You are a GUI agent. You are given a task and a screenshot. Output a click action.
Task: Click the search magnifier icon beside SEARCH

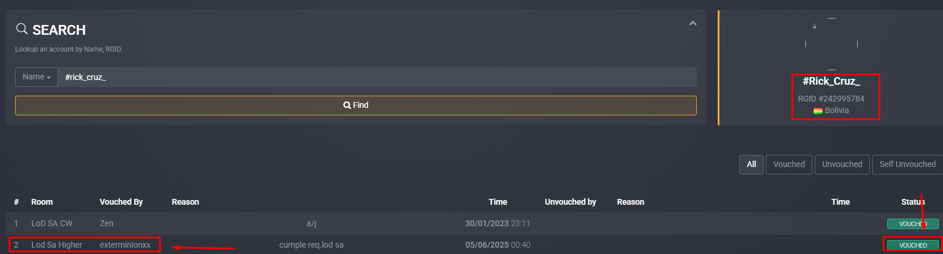[x=21, y=28]
